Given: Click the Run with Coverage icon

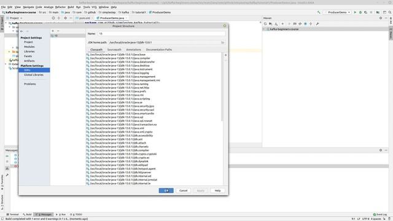Looking at the screenshot, I should [x=366, y=12].
